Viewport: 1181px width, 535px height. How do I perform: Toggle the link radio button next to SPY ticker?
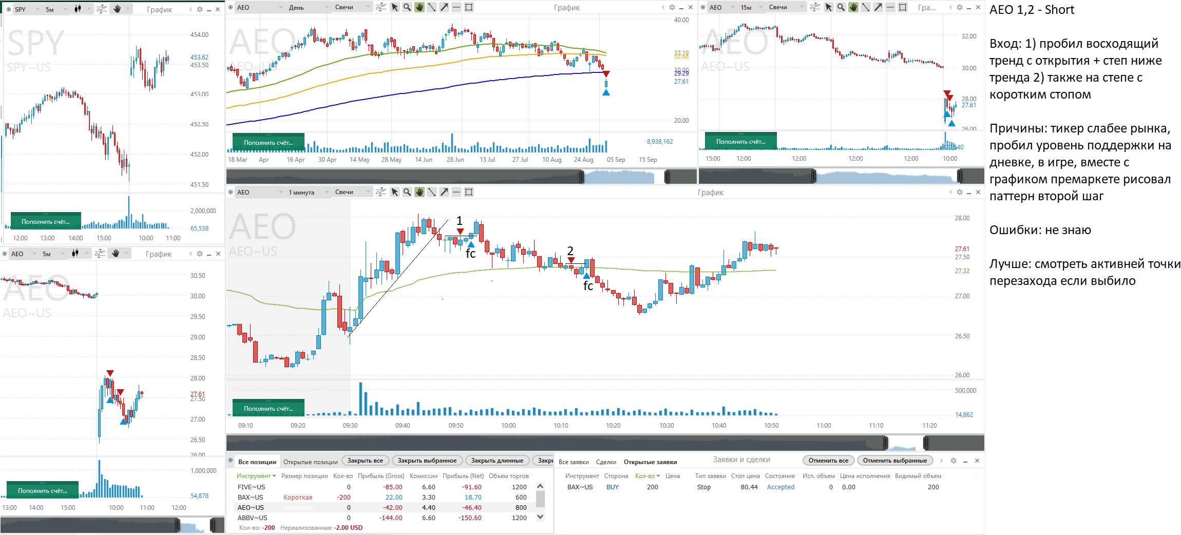click(9, 9)
